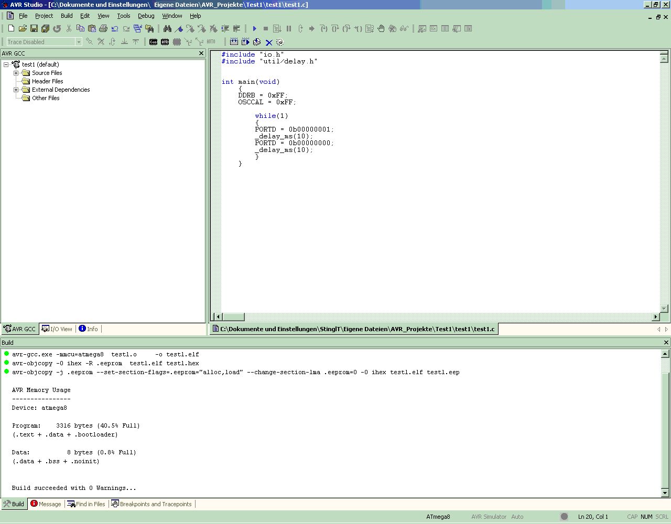The width and height of the screenshot is (671, 524).
Task: Close the Build output panel
Action: [666, 343]
